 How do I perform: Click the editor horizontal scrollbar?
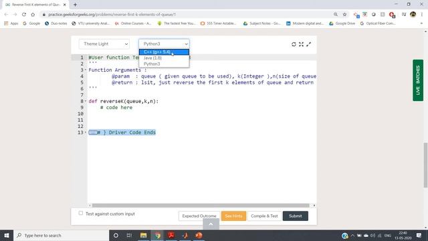201,206
